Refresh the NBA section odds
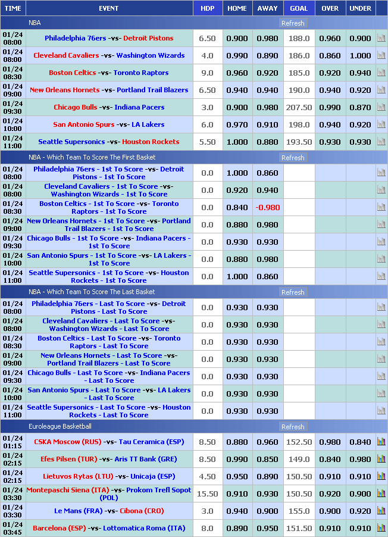The image size is (388, 537). (x=293, y=23)
